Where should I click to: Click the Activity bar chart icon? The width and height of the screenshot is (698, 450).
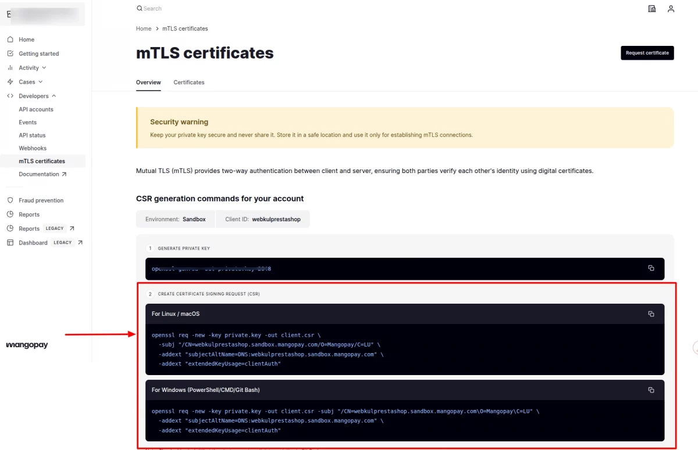(10, 68)
